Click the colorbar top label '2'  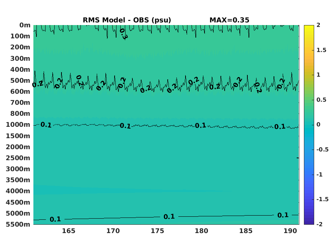318,25
